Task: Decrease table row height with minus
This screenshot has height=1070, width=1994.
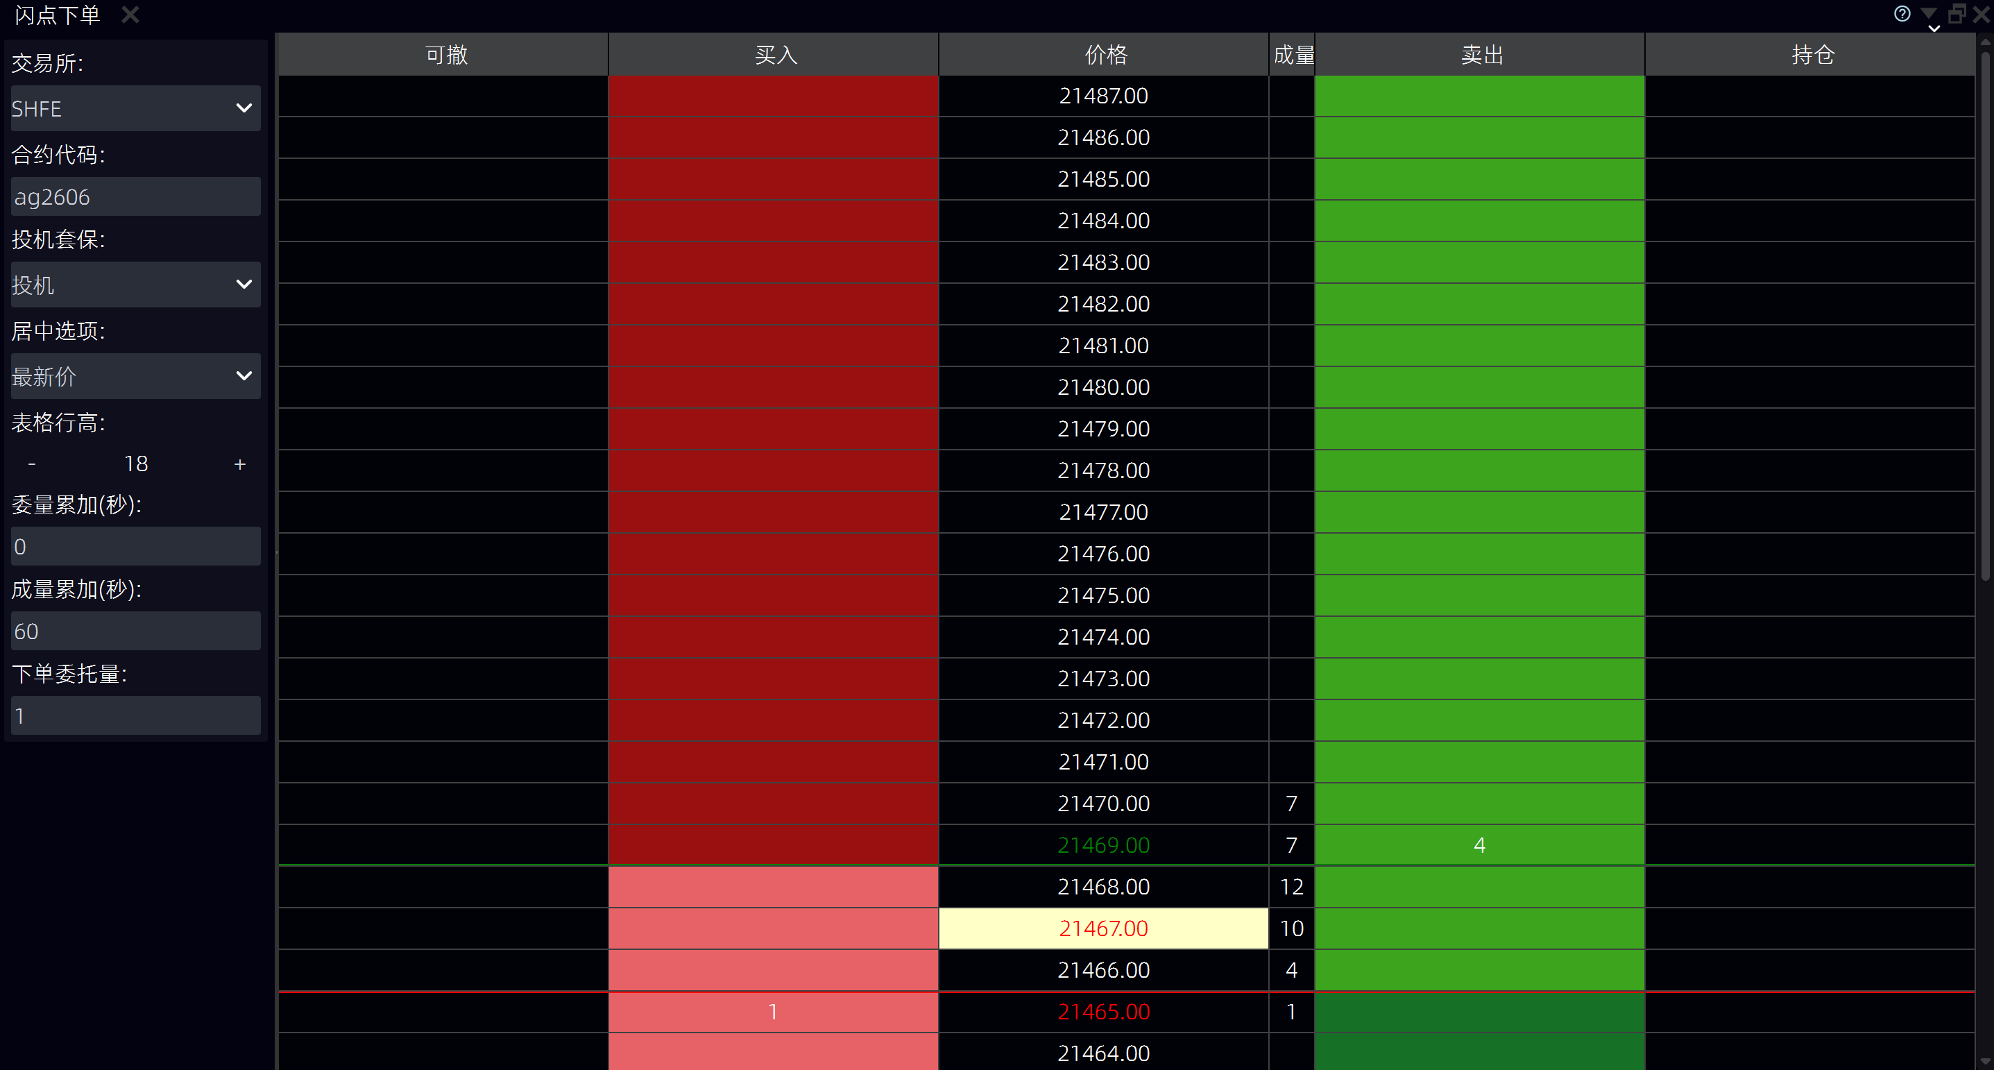Action: 32,464
